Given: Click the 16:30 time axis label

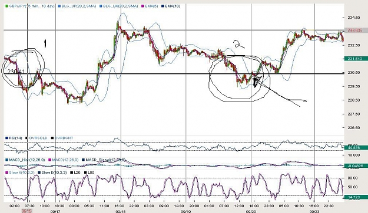Looking at the screenshot, I should (x=119, y=206).
